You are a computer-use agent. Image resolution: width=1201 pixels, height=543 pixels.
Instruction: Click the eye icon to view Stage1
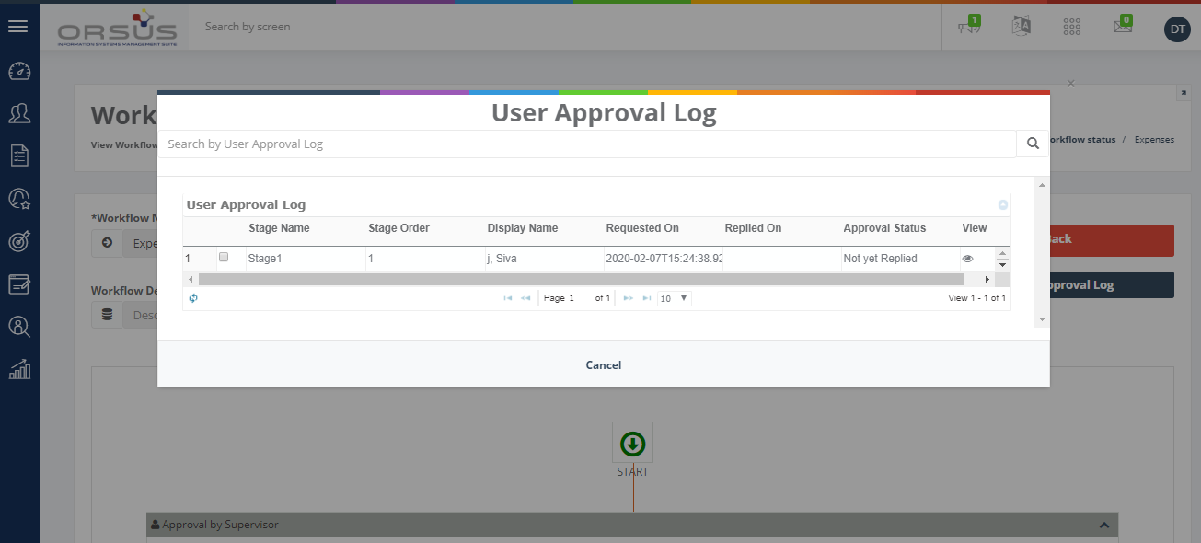967,259
